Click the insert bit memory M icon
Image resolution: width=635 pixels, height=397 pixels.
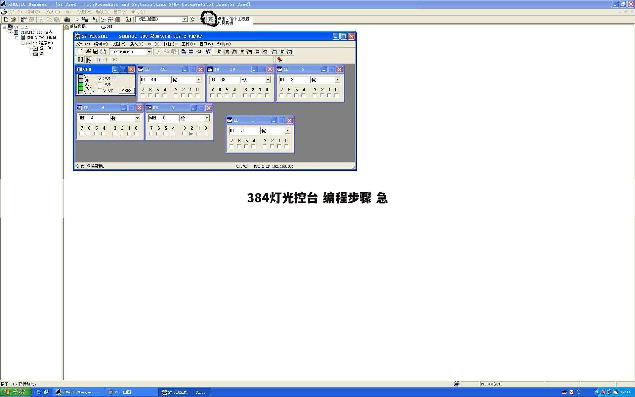coord(234,52)
